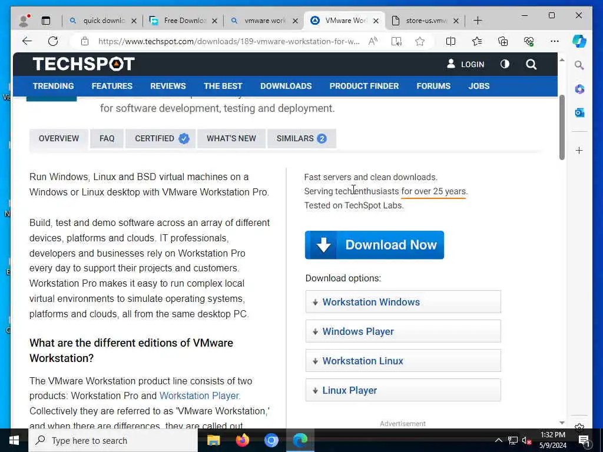Click the address bar URL field
The image size is (603, 452).
coord(229,41)
